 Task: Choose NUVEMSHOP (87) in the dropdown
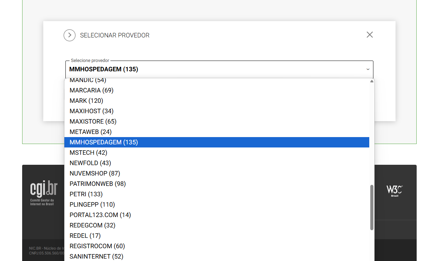(217, 173)
